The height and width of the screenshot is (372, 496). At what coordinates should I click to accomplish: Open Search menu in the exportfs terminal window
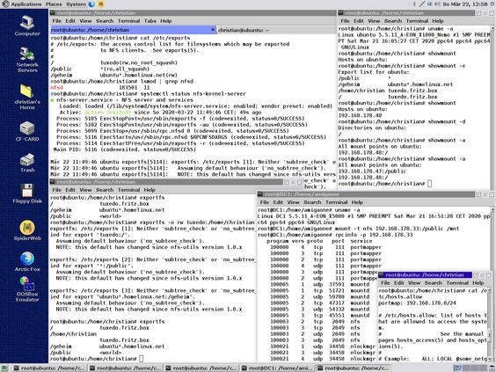click(x=105, y=190)
